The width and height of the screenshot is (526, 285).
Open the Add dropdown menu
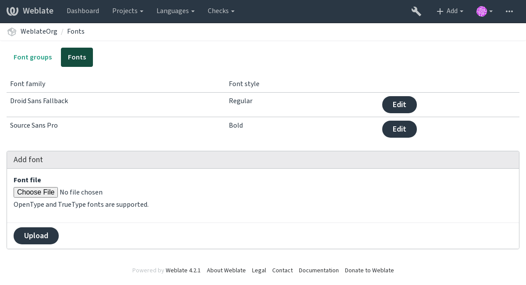(450, 11)
